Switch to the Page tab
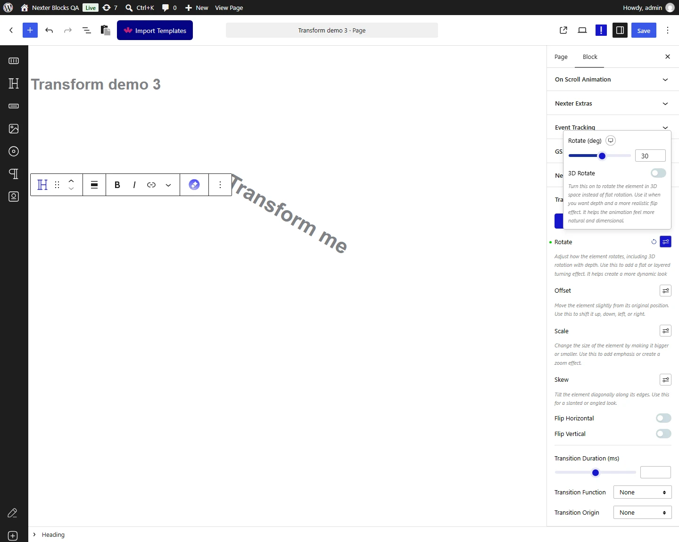679x542 pixels. (x=561, y=57)
